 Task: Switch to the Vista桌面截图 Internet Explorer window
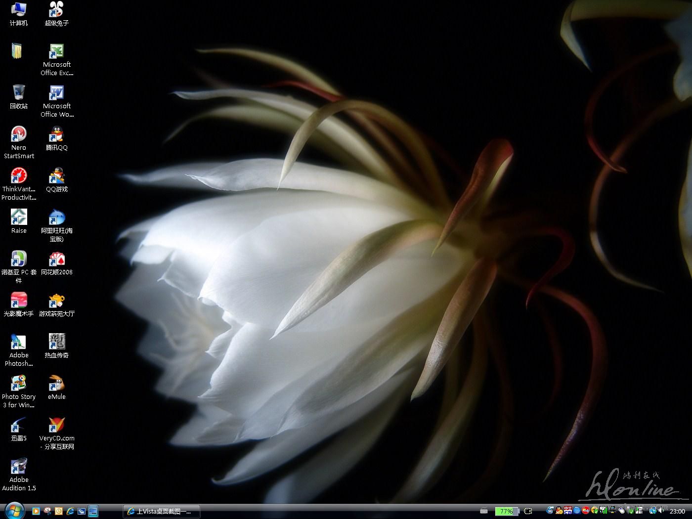click(x=161, y=511)
